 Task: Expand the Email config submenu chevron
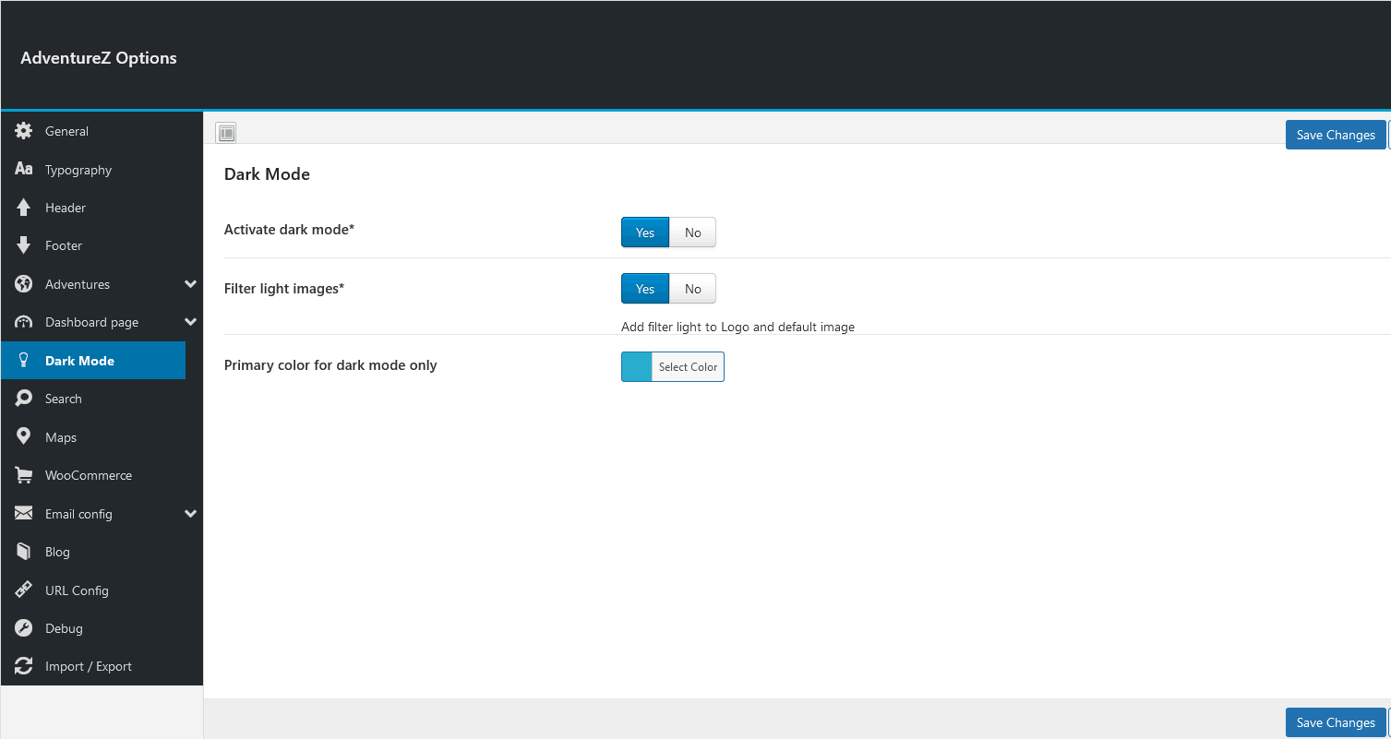(x=191, y=514)
